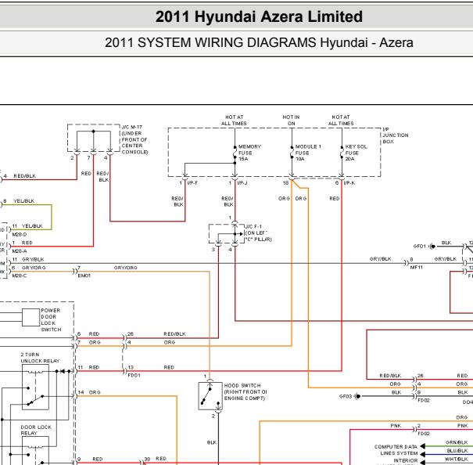This screenshot has height=465, width=473.
Task: Select the 'MODULE 1 FUSE 10A' label
Action: pos(308,153)
